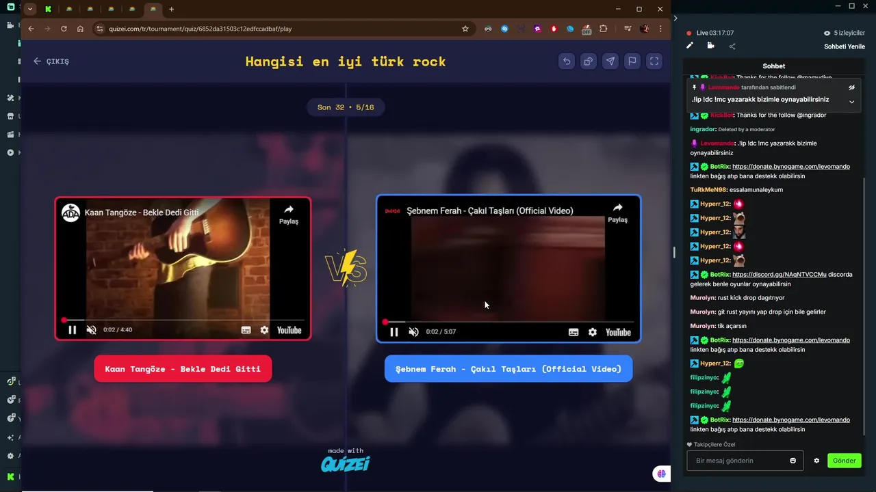The height and width of the screenshot is (492, 876).
Task: Click the Kaan Tangöze video title
Action: click(142, 213)
